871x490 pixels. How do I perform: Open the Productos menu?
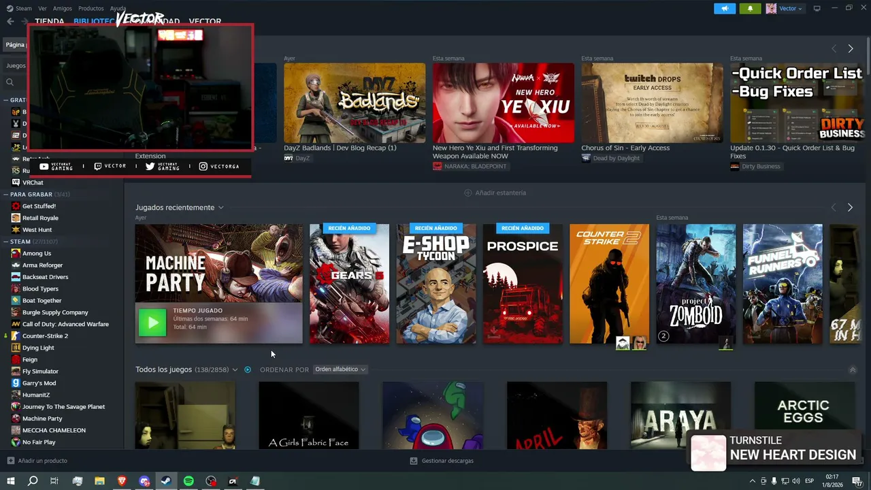click(x=91, y=8)
